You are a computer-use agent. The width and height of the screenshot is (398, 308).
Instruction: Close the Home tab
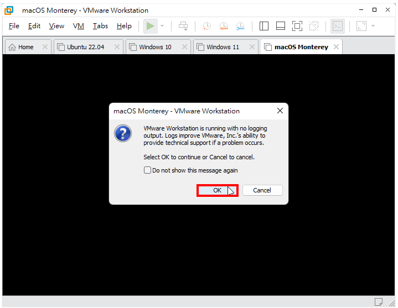(45, 47)
